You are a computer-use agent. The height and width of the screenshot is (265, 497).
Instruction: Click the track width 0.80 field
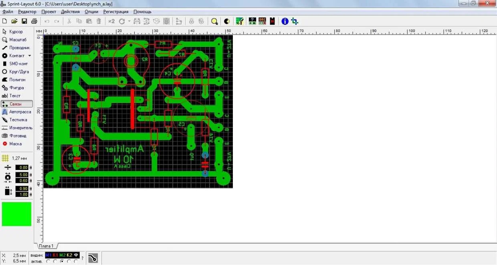(x=22, y=168)
